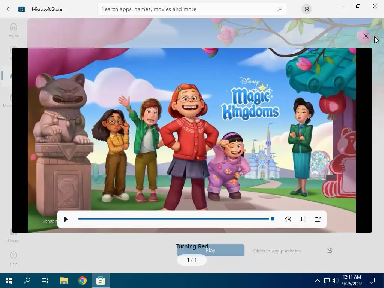Viewport: 384px width, 288px height.
Task: Go back with the Store arrow
Action: (x=9, y=9)
